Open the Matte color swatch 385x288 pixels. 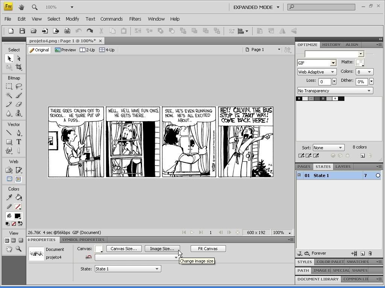coord(360,63)
